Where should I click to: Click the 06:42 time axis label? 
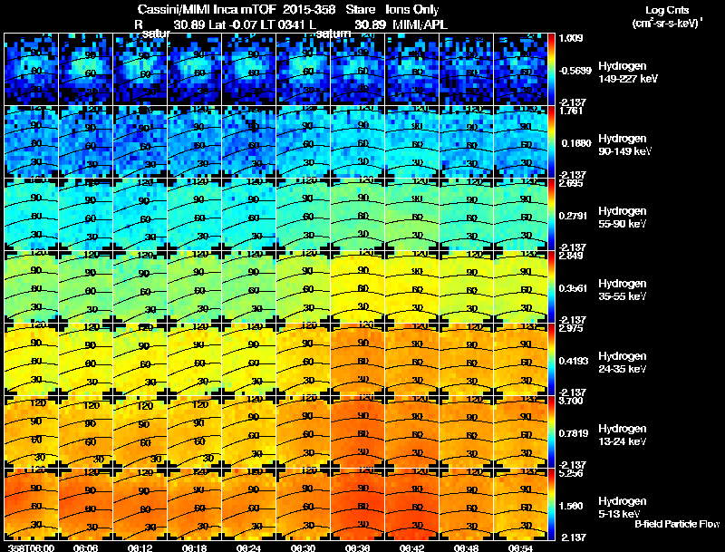[x=411, y=547]
